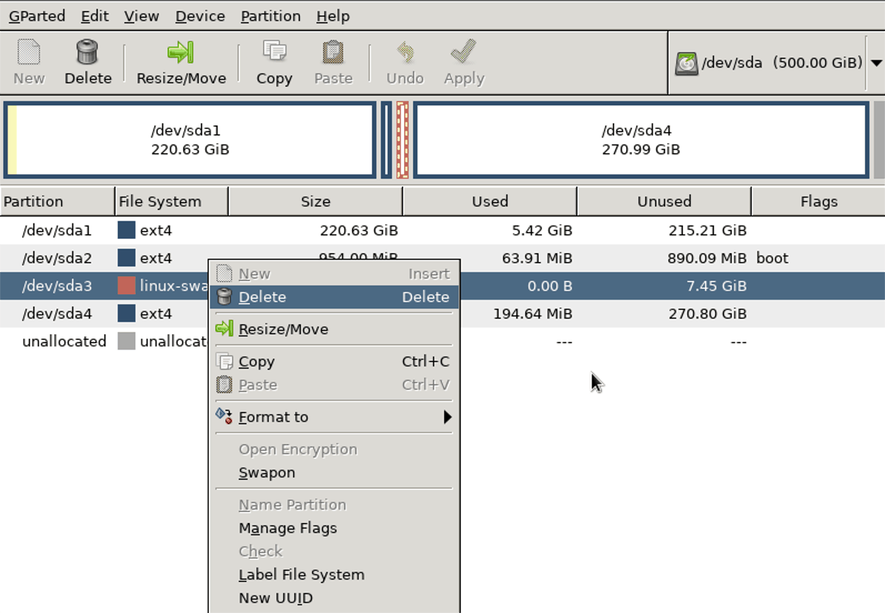Sort by the Flags column header
This screenshot has width=885, height=613.
click(819, 201)
